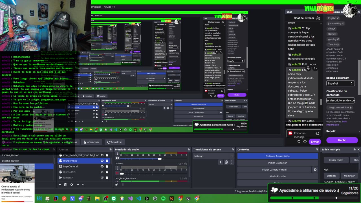This screenshot has height=203, width=361.
Task: Open virtual camera settings gear
Action: (x=315, y=170)
